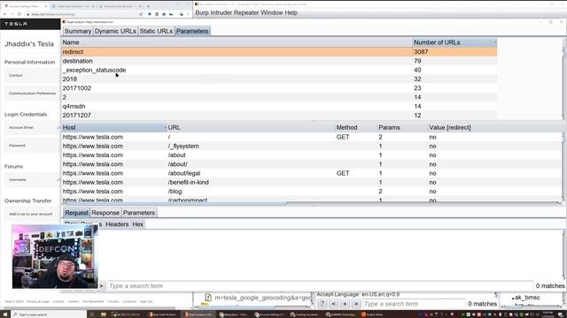
Task: Open File Explorer from taskbar
Action: pyautogui.click(x=104, y=314)
